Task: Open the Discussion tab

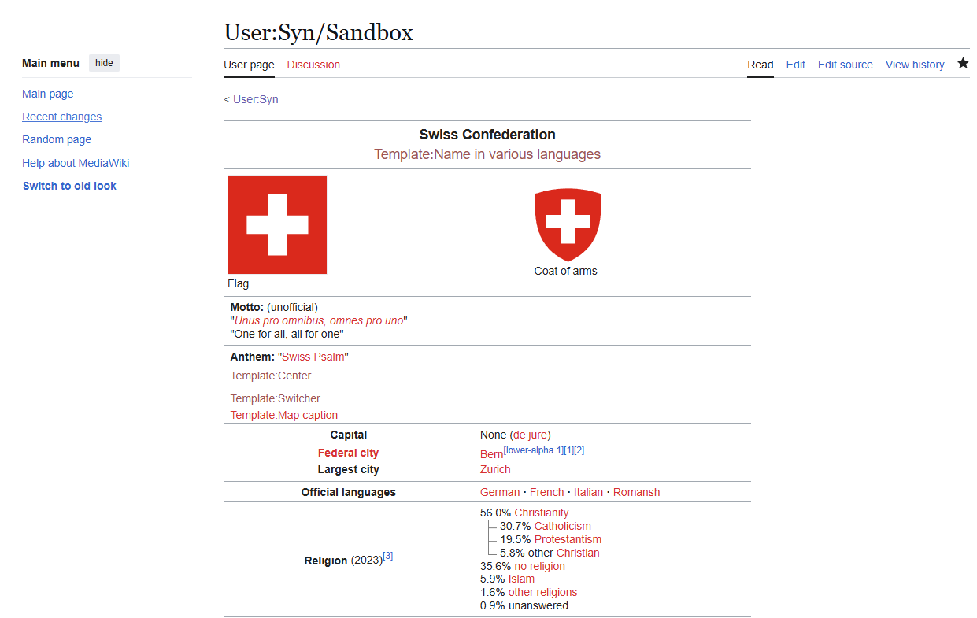Action: [313, 65]
